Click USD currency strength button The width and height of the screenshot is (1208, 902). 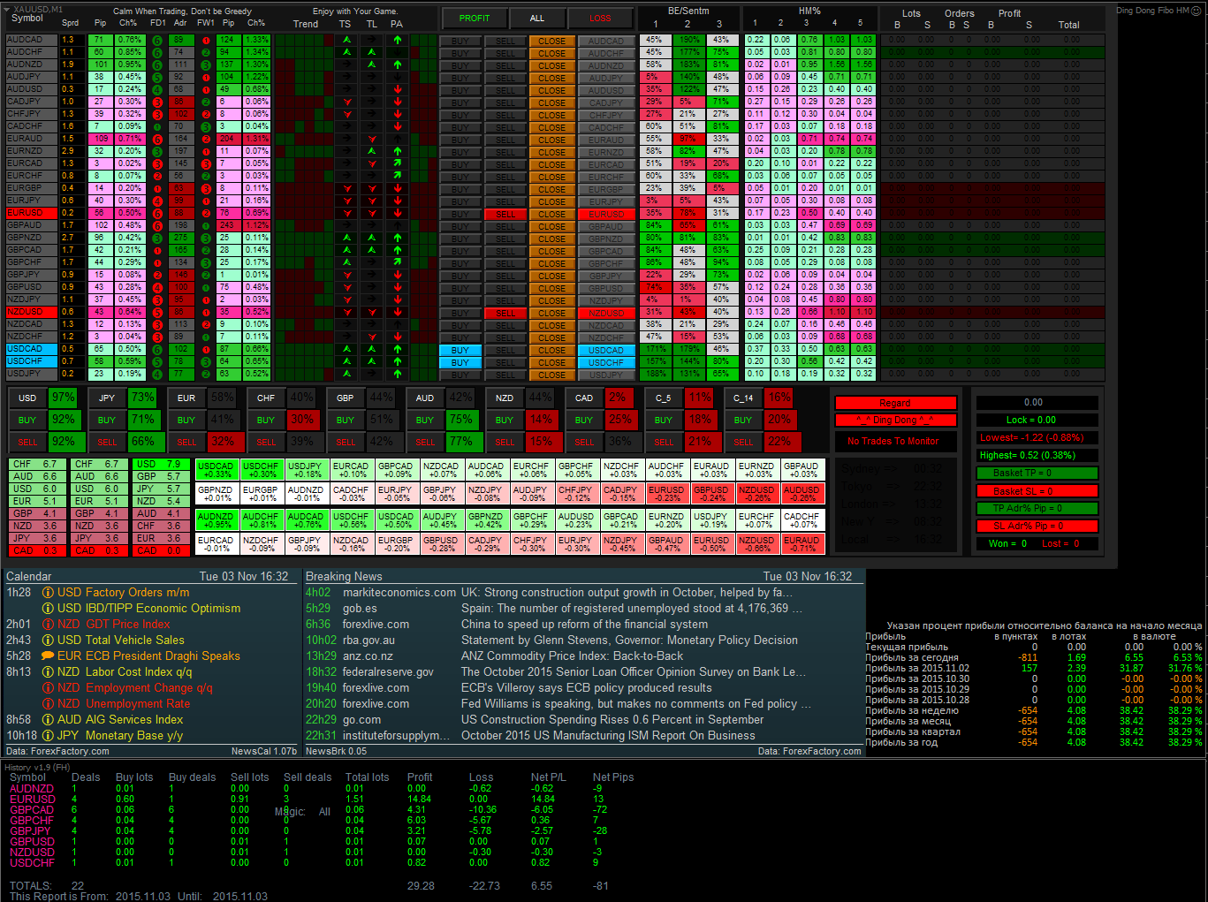pyautogui.click(x=27, y=398)
